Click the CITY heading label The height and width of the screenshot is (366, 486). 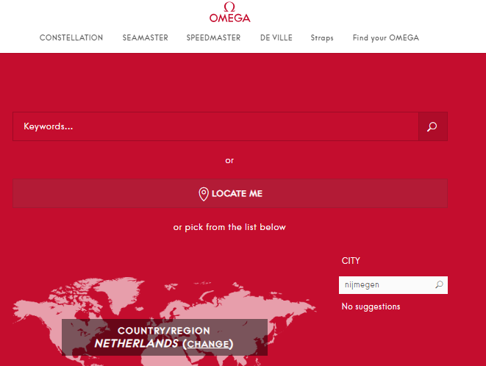(x=351, y=261)
